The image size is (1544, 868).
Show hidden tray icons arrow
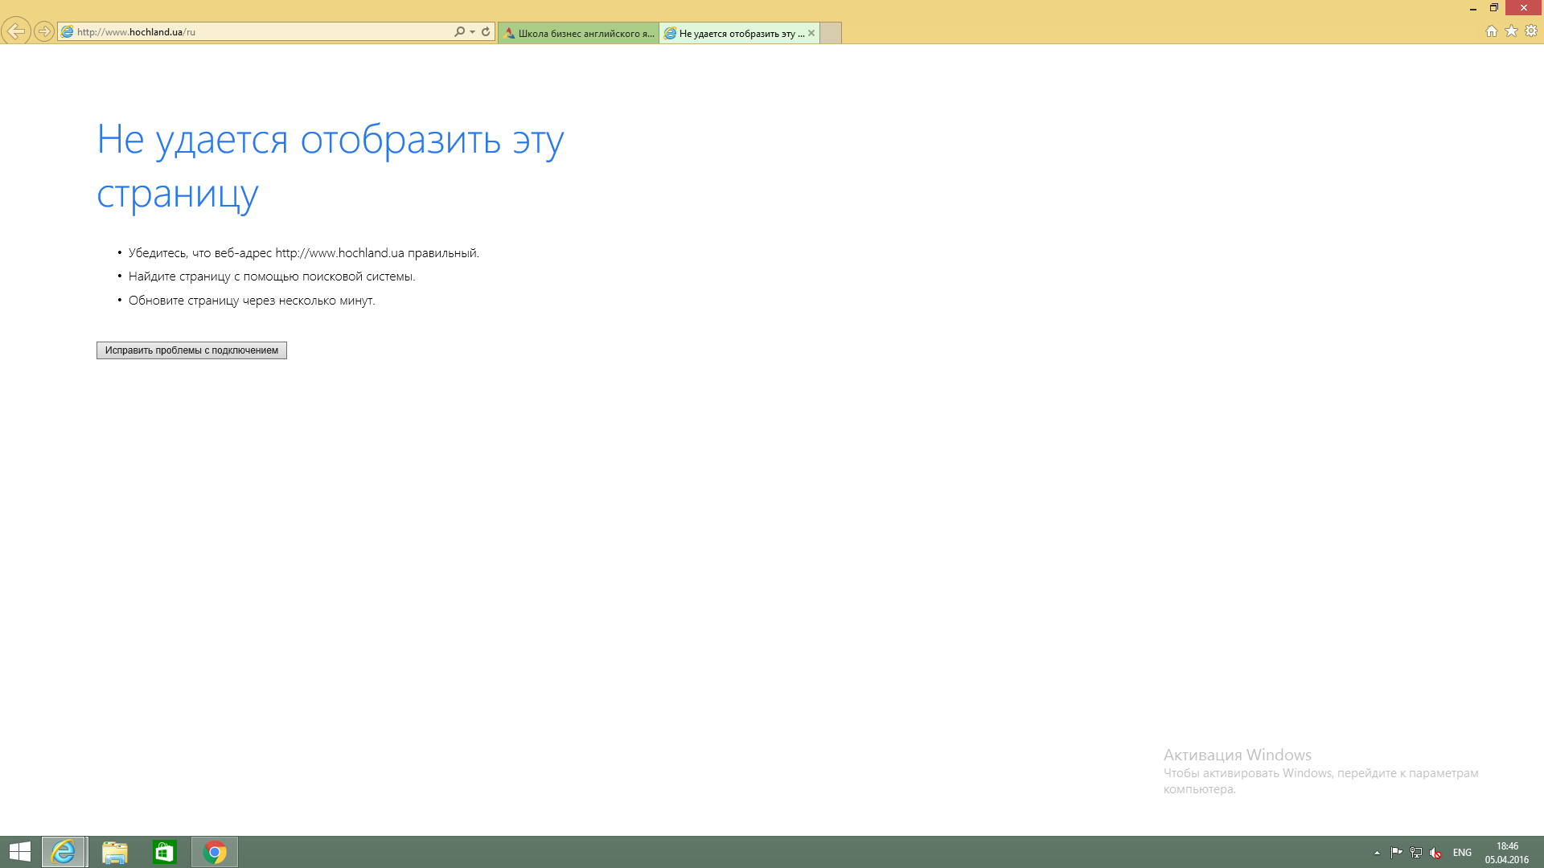coord(1377,853)
